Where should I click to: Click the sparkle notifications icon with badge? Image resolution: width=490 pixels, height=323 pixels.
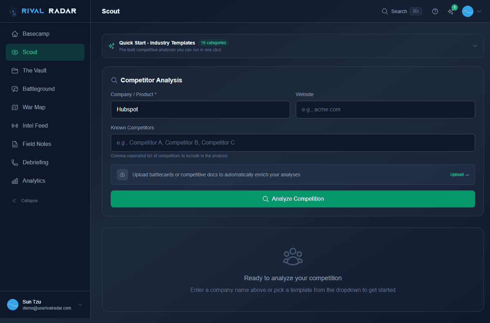451,11
